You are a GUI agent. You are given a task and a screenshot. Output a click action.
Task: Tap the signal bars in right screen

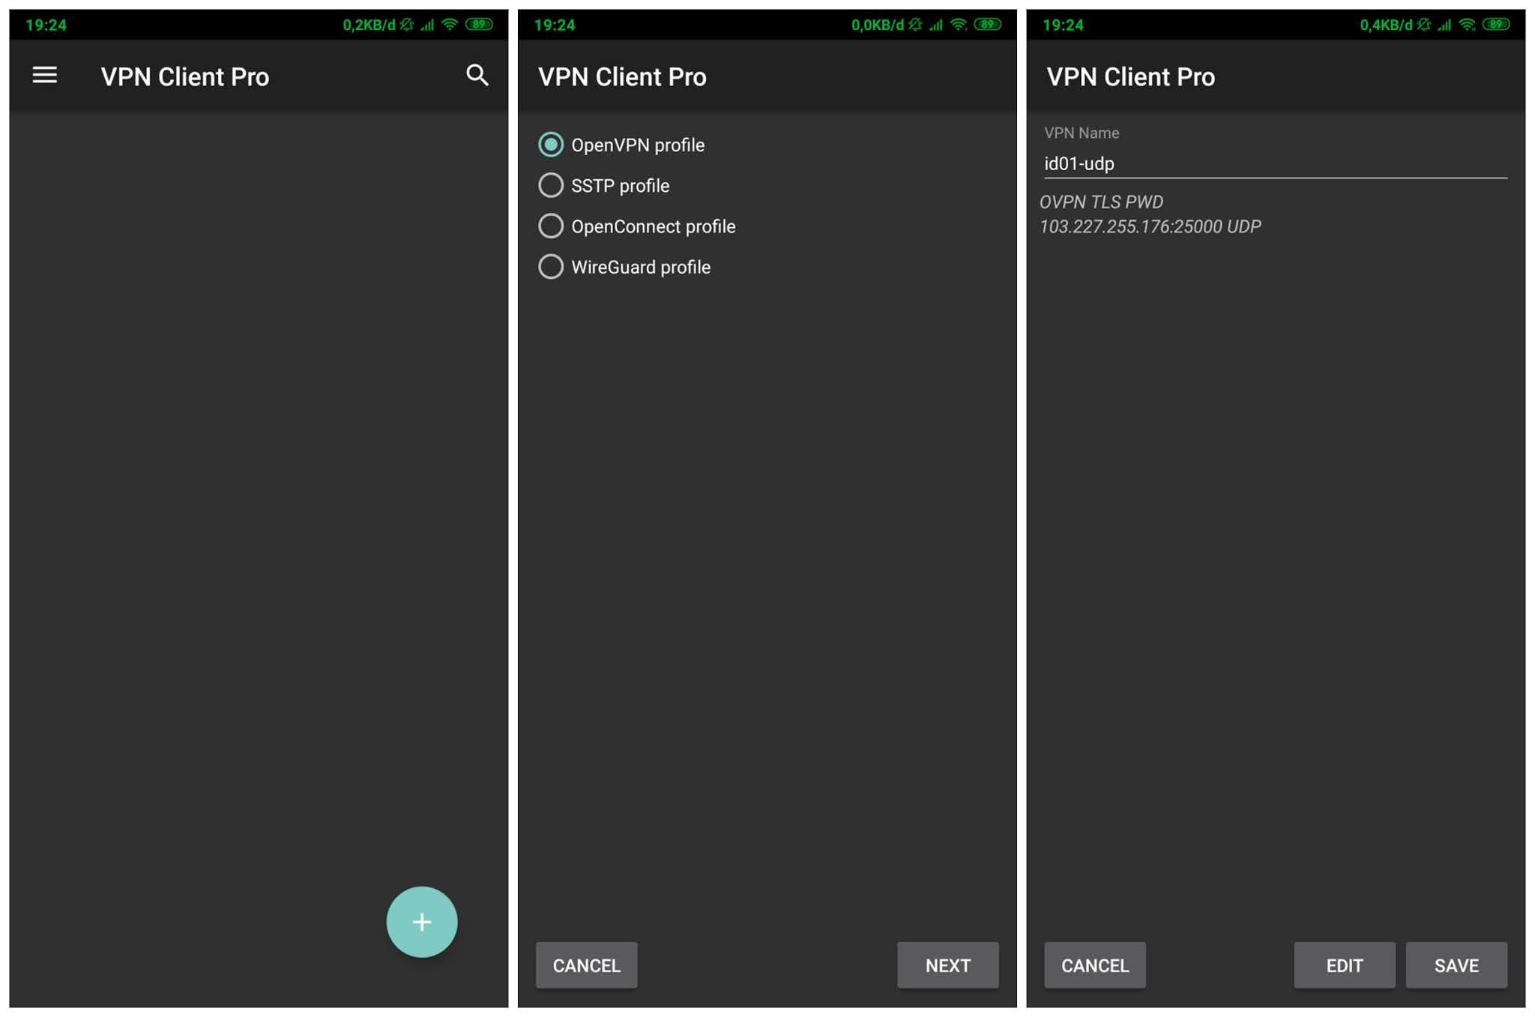coord(1444,25)
